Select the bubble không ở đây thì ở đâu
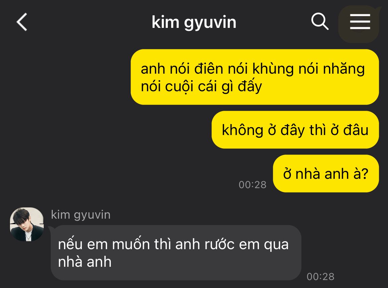Image resolution: width=388 pixels, height=288 pixels. tap(295, 130)
